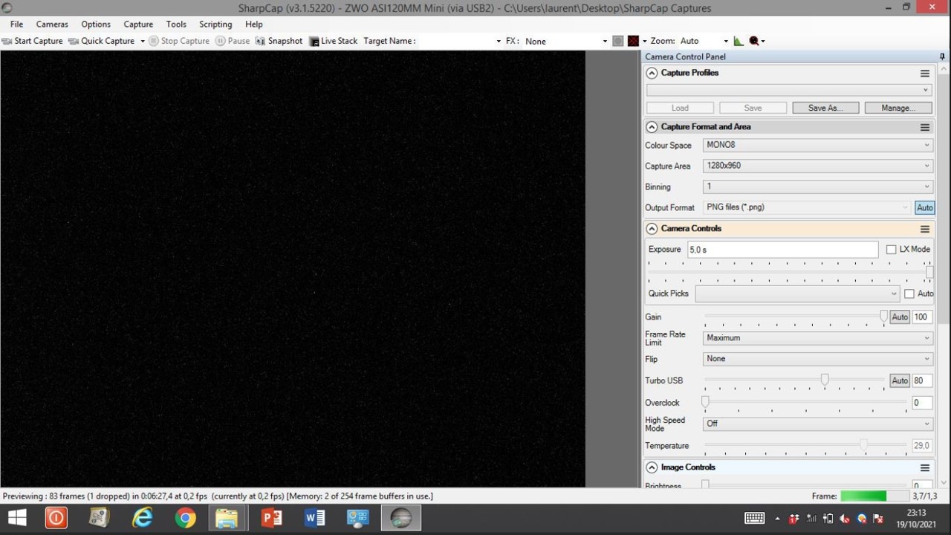Image resolution: width=951 pixels, height=535 pixels.
Task: Click the Save As... profile button
Action: 825,108
